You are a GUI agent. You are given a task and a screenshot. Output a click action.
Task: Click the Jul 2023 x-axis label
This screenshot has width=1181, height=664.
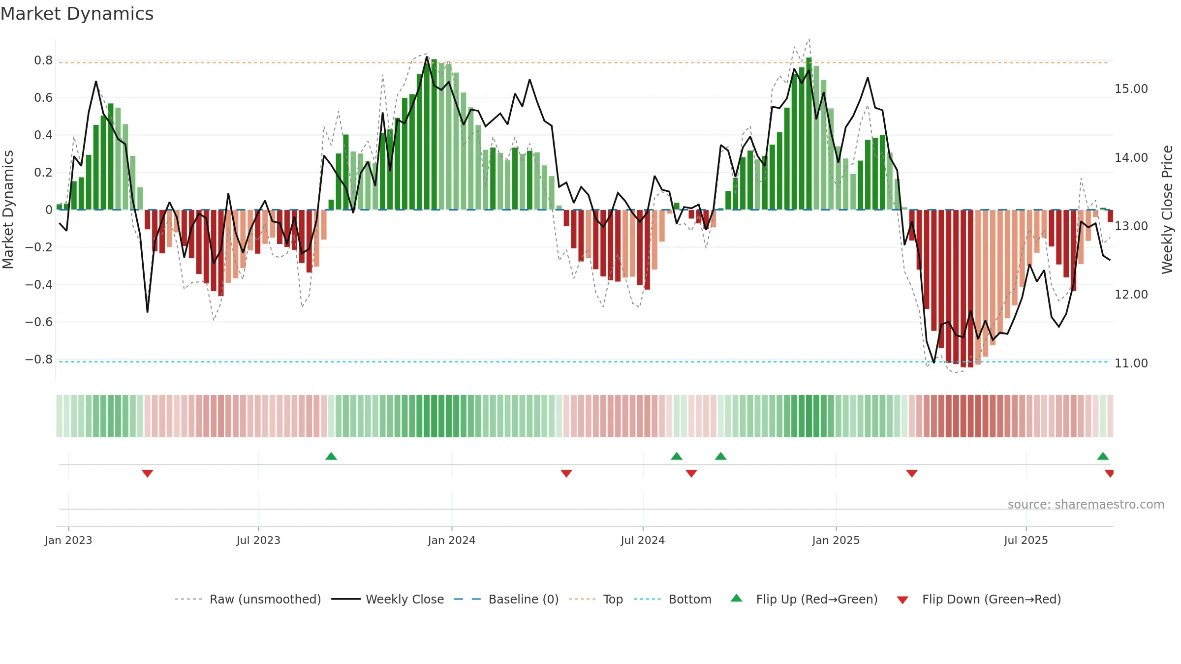click(x=258, y=540)
